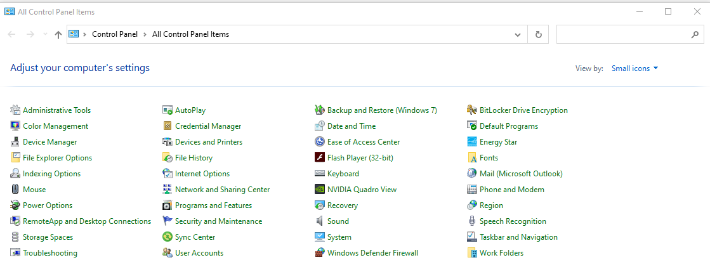
Task: Open the recent locations dropdown arrow
Action: (x=45, y=34)
